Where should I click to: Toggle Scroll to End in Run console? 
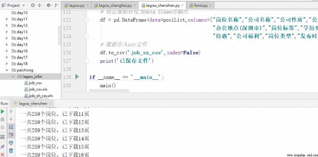[x=11, y=135]
